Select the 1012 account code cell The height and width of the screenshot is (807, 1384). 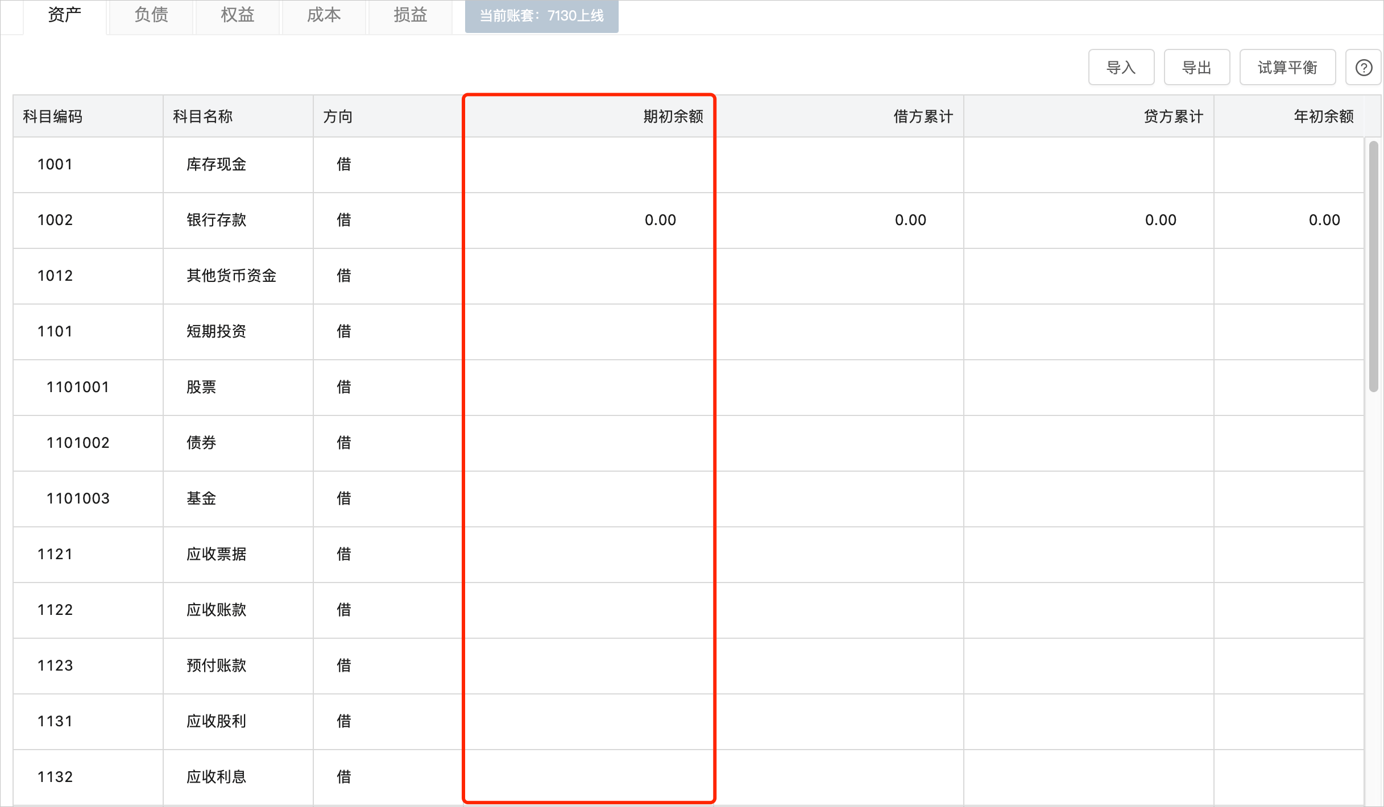88,276
